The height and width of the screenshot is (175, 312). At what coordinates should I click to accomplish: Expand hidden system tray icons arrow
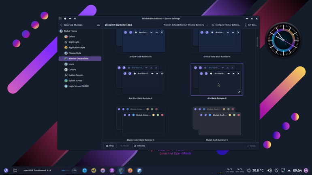[x=289, y=171]
